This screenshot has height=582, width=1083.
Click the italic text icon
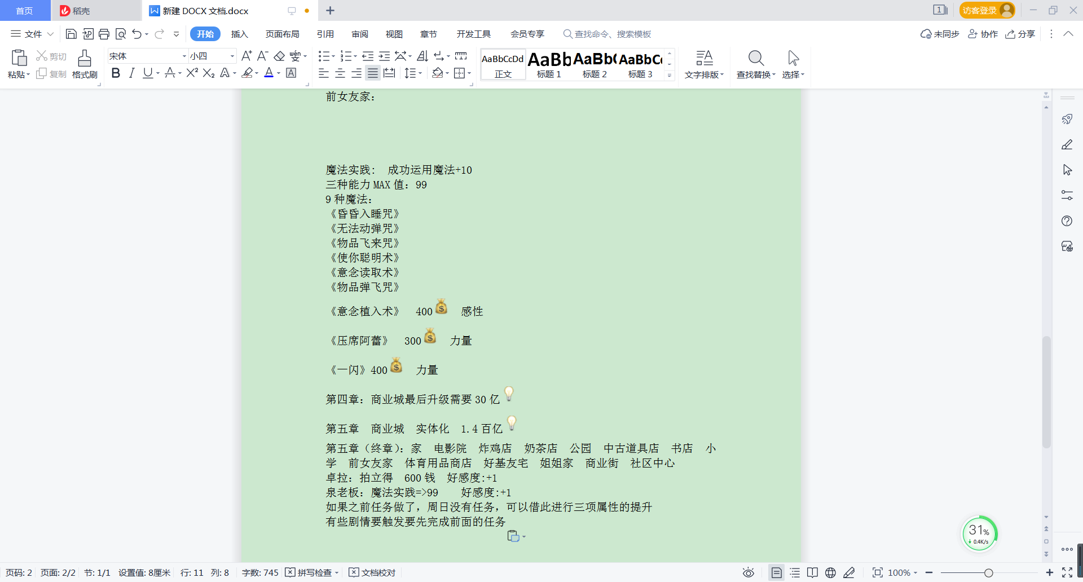tap(131, 73)
